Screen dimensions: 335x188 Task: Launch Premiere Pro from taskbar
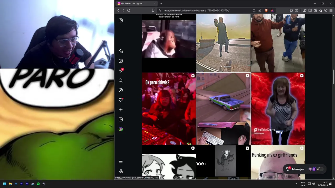coord(21,184)
